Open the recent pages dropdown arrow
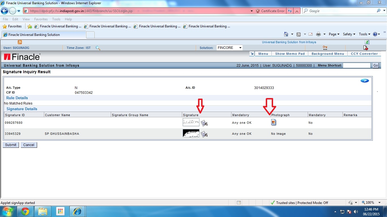Image resolution: width=387 pixels, height=217 pixels. [x=19, y=11]
